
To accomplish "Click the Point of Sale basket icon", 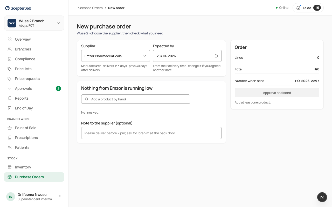I will pyautogui.click(x=10, y=128).
